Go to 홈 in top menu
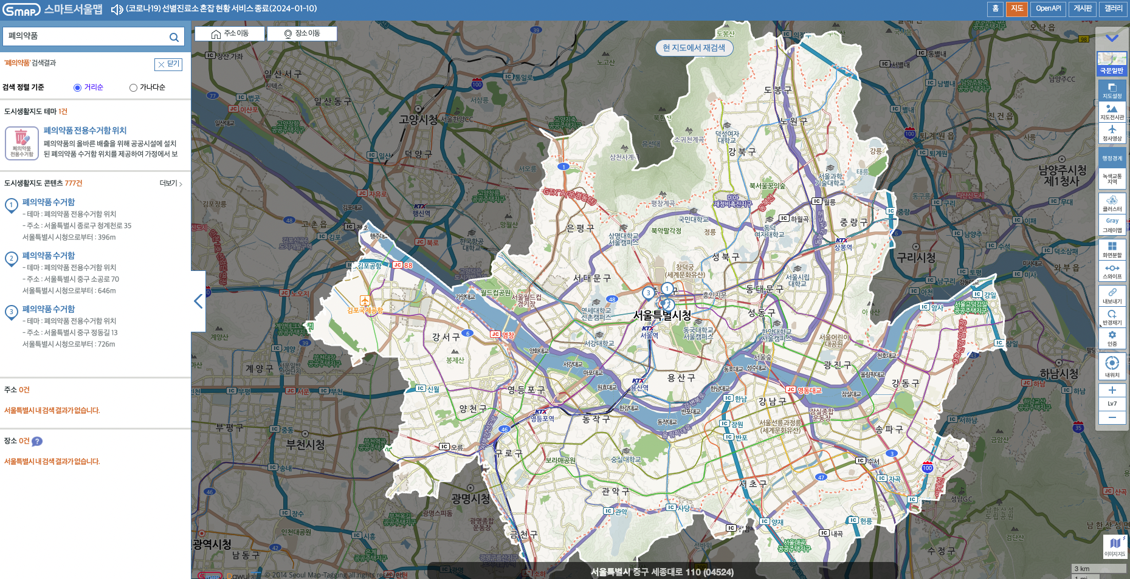The image size is (1130, 579). pos(995,9)
